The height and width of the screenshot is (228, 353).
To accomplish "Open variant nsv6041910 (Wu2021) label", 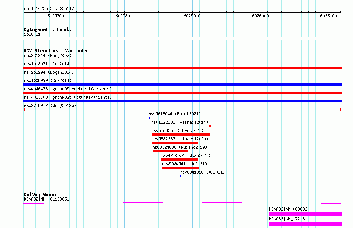I will point(202,172).
